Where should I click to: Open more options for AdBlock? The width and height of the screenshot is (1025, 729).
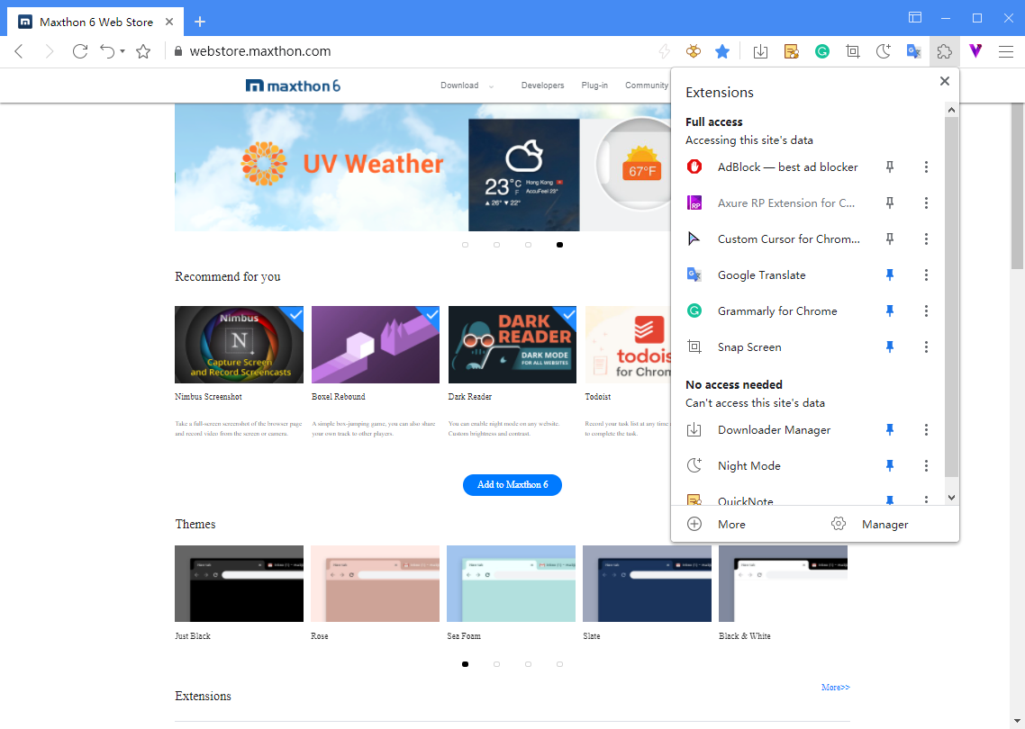click(x=926, y=167)
